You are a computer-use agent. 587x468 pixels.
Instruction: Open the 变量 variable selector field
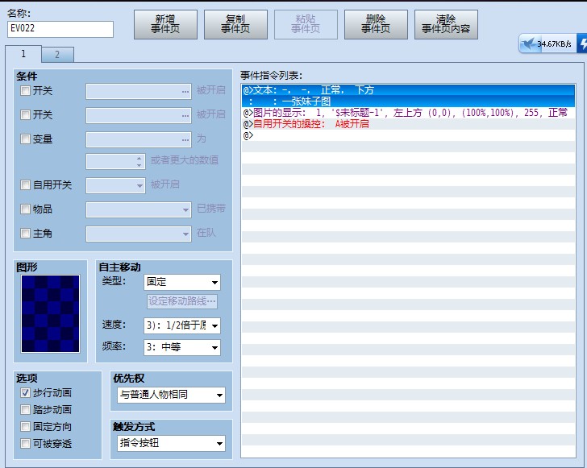[139, 140]
